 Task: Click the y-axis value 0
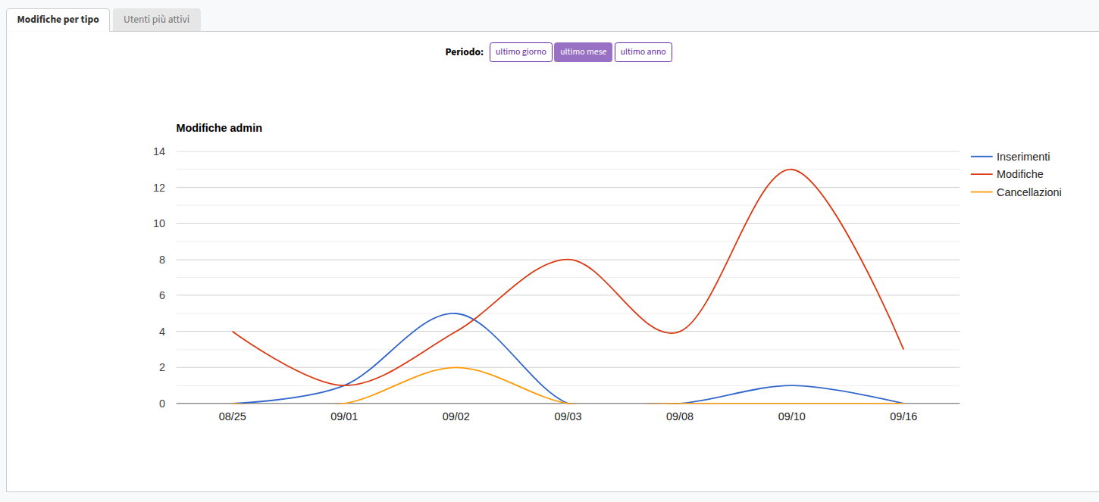pyautogui.click(x=162, y=404)
